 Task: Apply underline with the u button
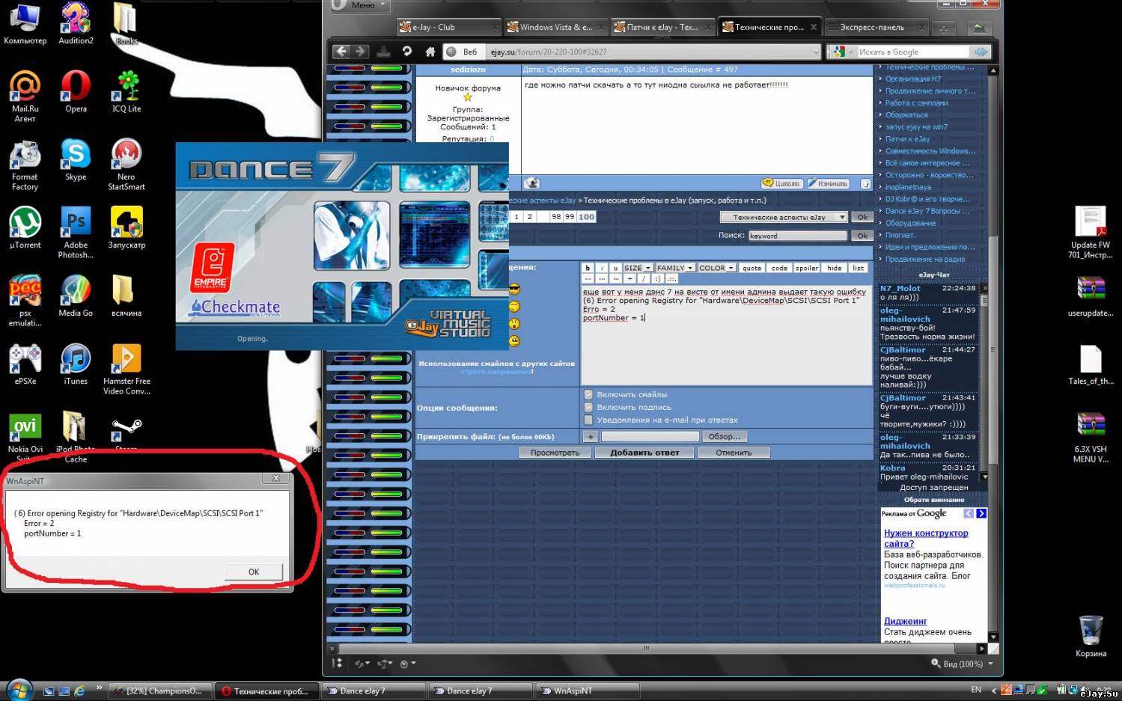tap(615, 268)
